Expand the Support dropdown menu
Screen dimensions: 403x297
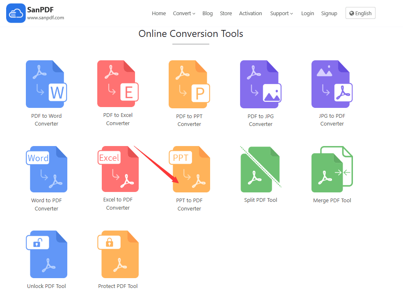(281, 14)
